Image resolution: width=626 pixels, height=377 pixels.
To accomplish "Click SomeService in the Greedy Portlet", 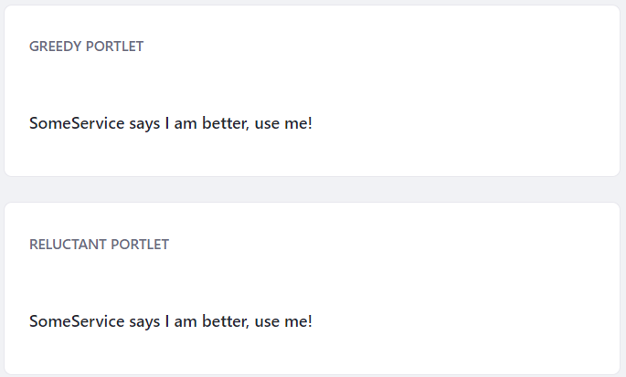I will [x=77, y=123].
